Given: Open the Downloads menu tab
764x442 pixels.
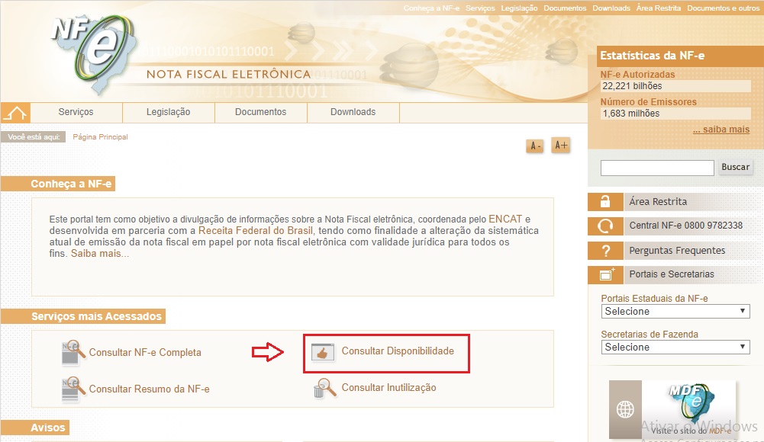Looking at the screenshot, I should [353, 112].
